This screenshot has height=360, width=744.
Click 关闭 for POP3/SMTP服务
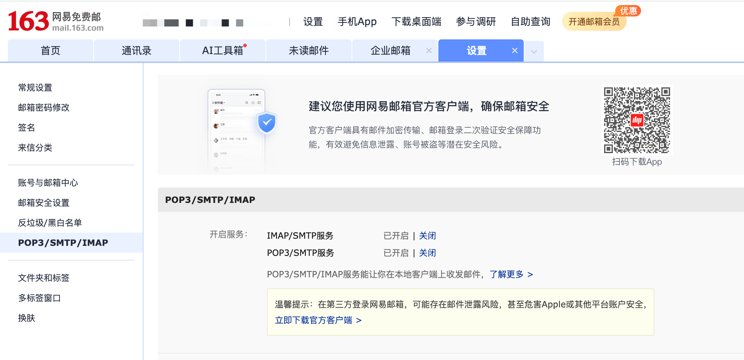point(427,253)
